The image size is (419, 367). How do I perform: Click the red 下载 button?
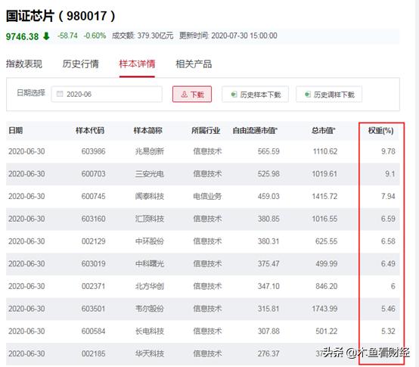coord(192,94)
